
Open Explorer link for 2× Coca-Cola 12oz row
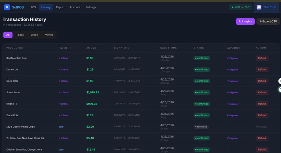point(233,138)
